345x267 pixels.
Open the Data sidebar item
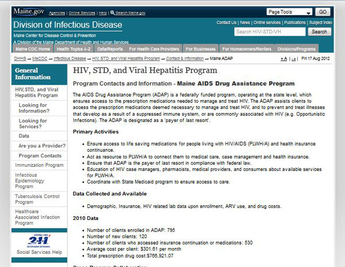coord(24,136)
